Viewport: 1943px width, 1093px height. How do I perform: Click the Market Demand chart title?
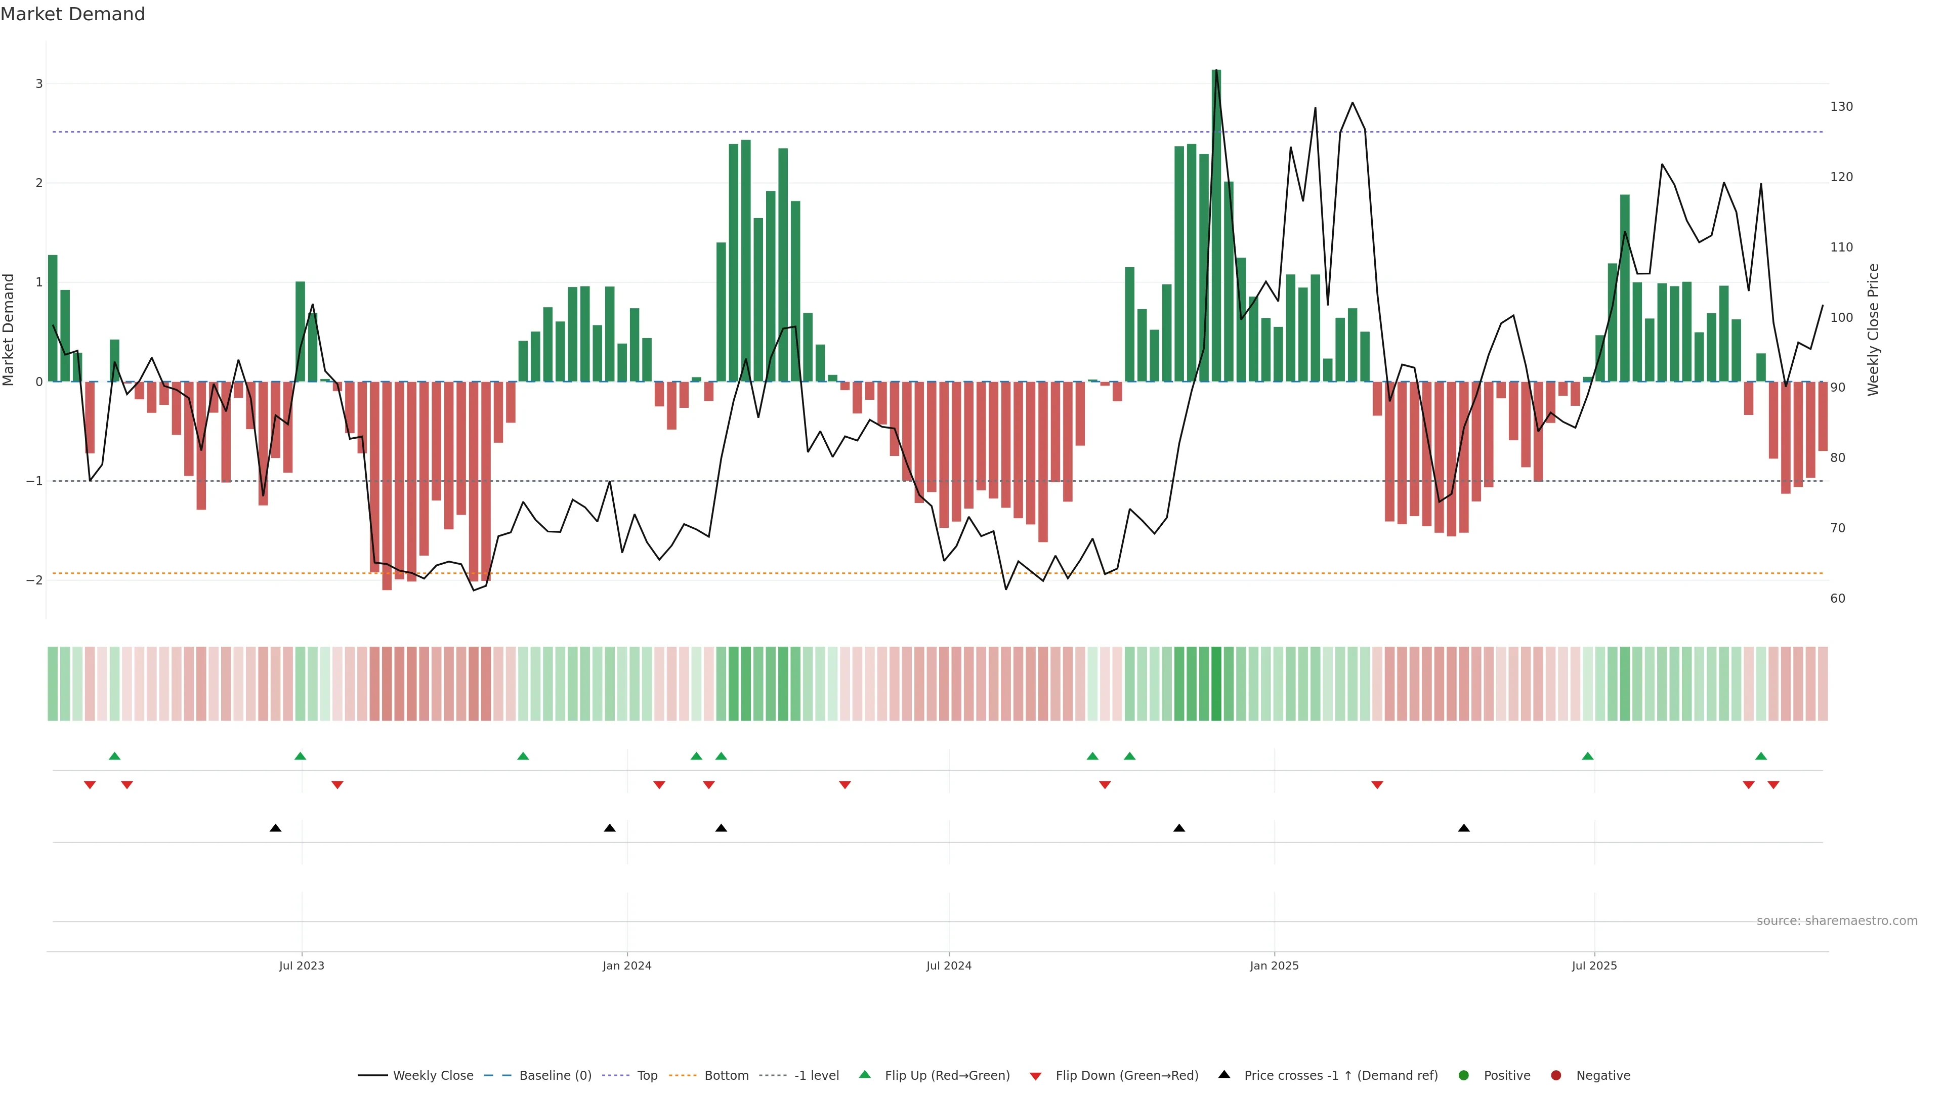click(72, 14)
